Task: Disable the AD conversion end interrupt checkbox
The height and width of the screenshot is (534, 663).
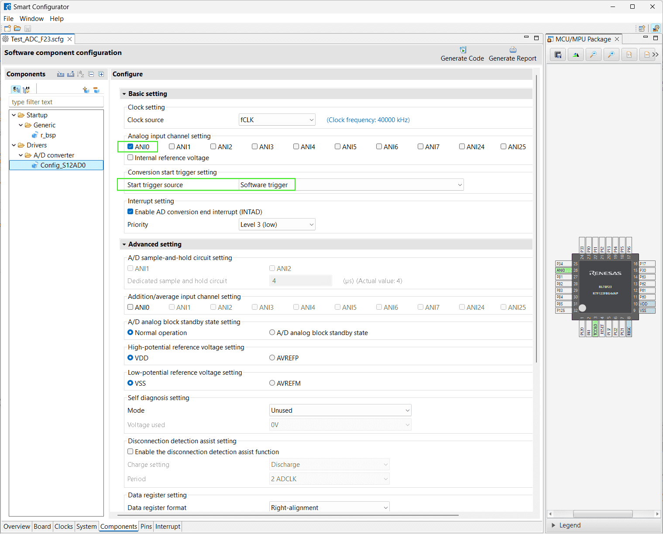Action: (131, 212)
